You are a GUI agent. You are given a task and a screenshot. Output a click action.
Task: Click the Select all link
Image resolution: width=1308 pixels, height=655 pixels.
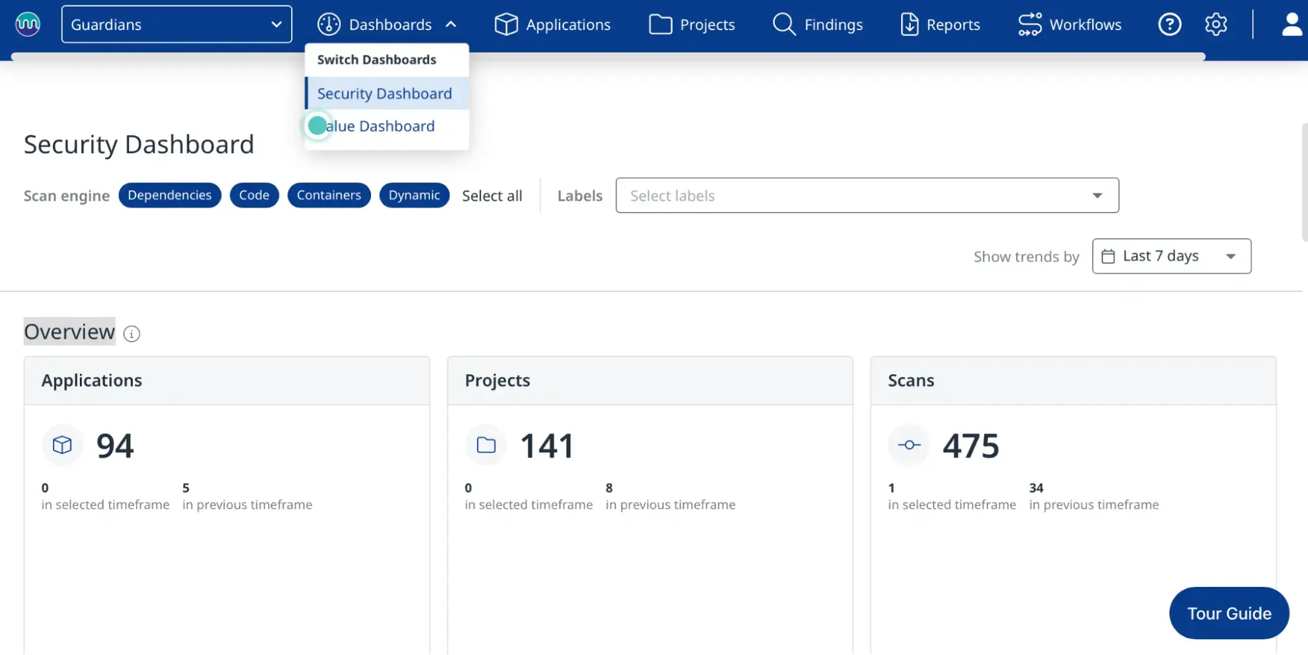[x=491, y=196]
